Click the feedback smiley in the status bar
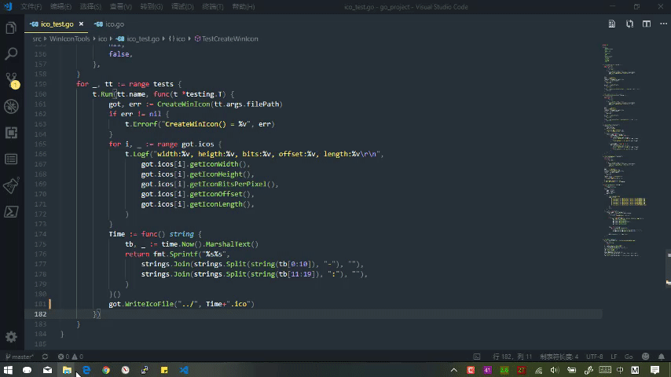The height and width of the screenshot is (377, 671). 645,357
